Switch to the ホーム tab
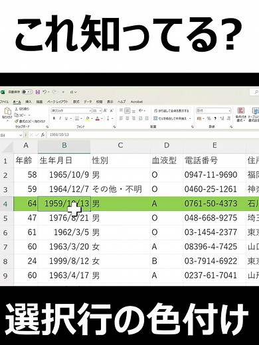Viewport: 259px width, 345px height. coord(17,102)
